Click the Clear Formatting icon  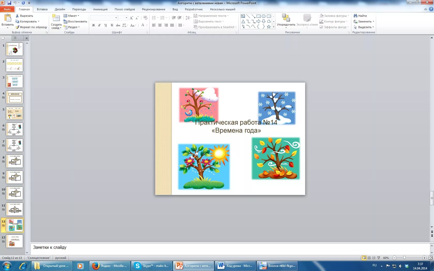(x=145, y=18)
